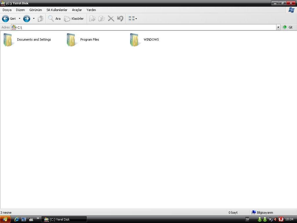Select the WINDOWS folder icon
Image resolution: width=297 pixels, height=223 pixels.
pyautogui.click(x=135, y=39)
